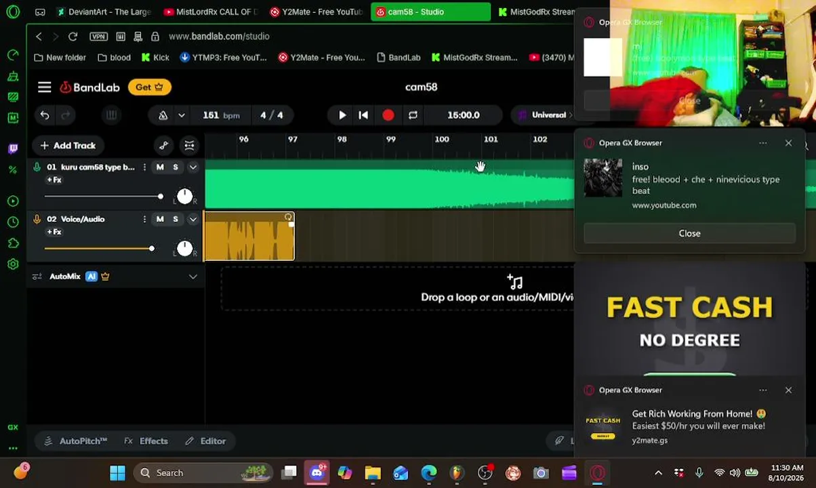Toggle loop cycle mode
This screenshot has width=816, height=488.
(x=413, y=115)
